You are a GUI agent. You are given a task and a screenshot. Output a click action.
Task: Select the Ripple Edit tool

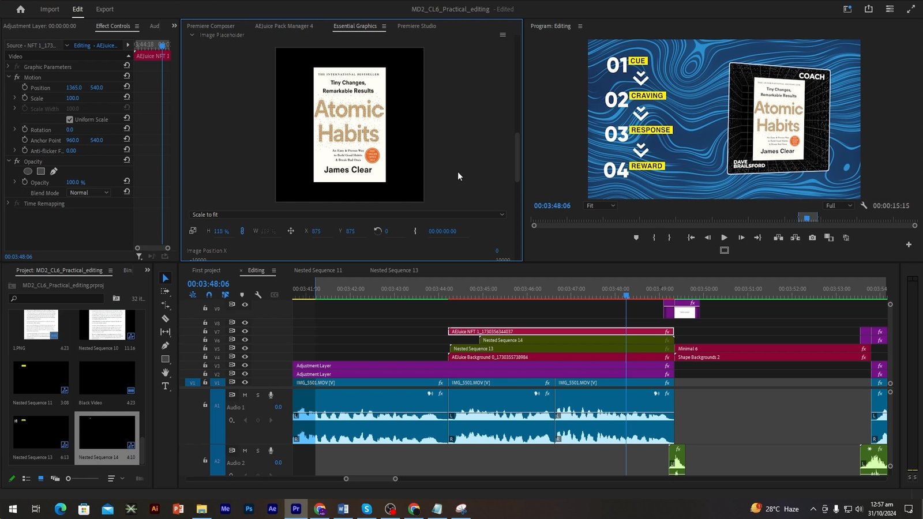(x=166, y=305)
